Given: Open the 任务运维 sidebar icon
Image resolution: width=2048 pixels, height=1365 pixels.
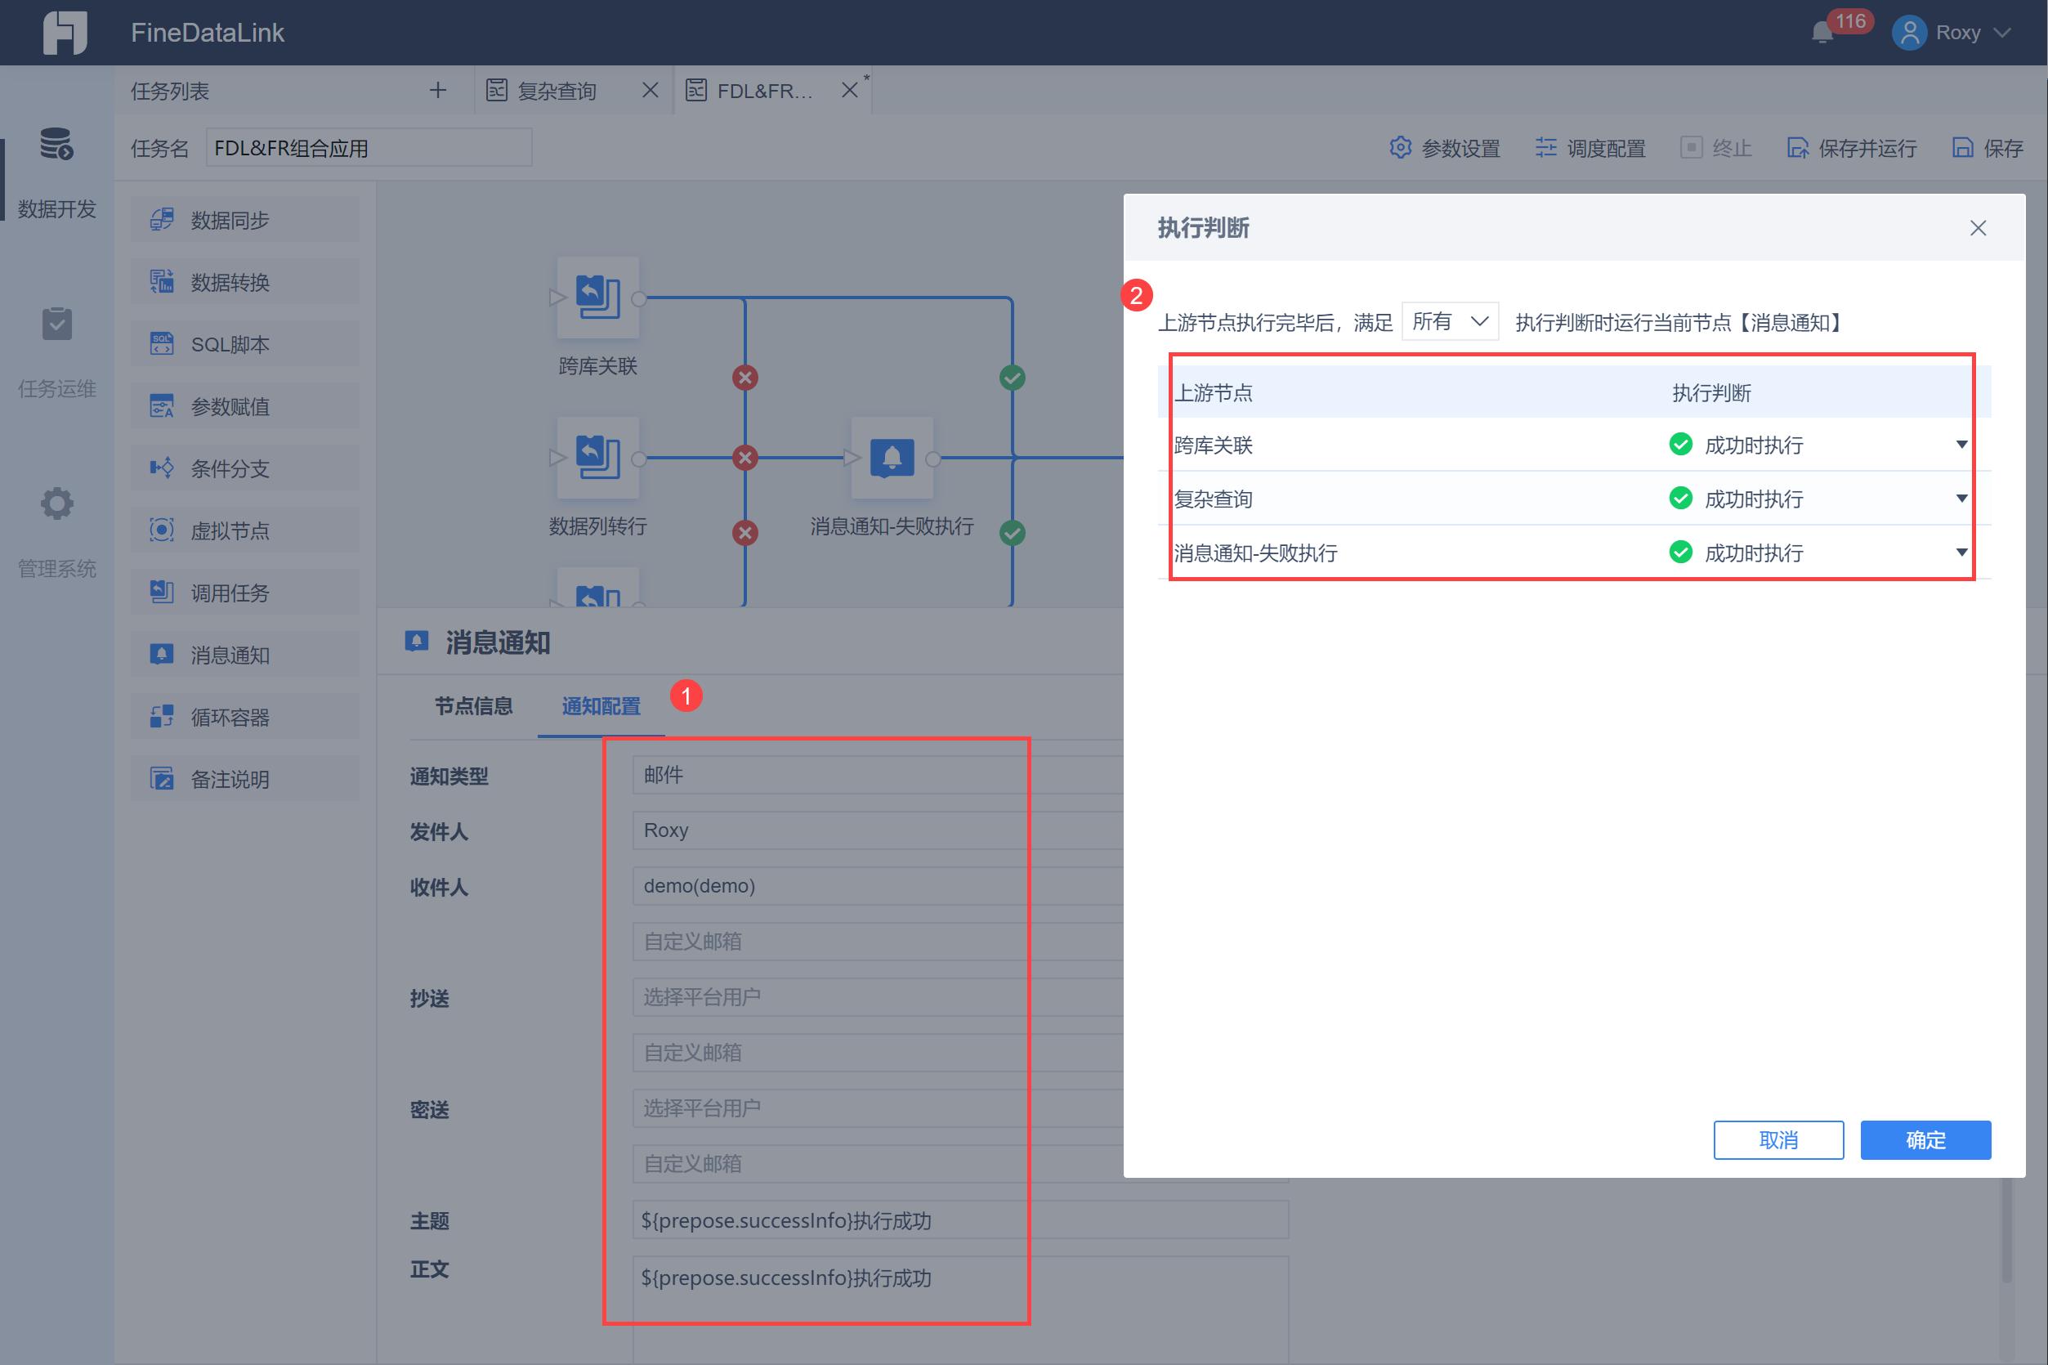Looking at the screenshot, I should [x=56, y=324].
